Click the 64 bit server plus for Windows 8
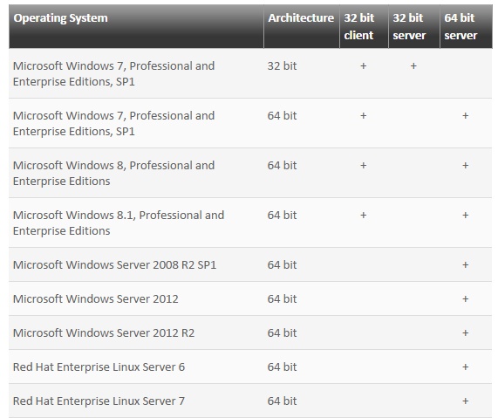Image resolution: width=498 pixels, height=418 pixels. click(465, 166)
